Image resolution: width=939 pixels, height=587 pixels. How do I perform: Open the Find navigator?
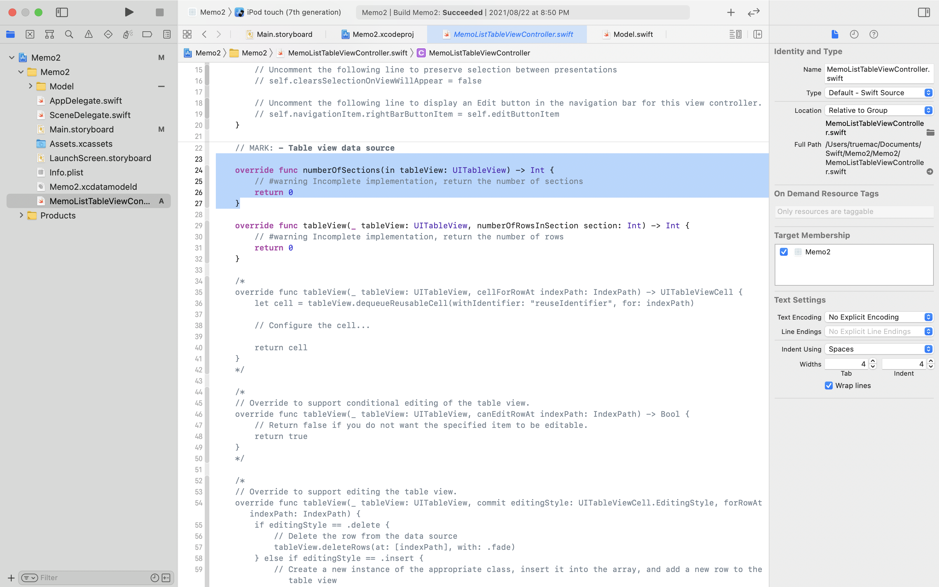pyautogui.click(x=69, y=34)
